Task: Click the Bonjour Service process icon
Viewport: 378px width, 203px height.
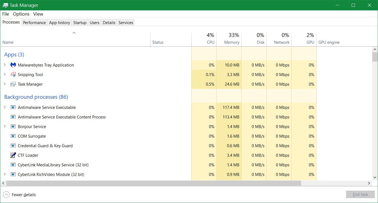Action: (13, 127)
